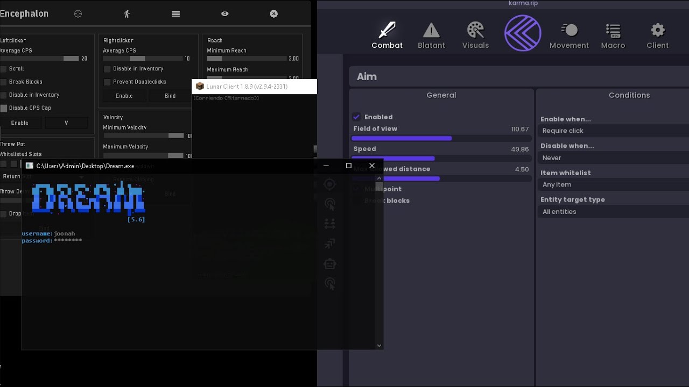Select the diagonal arrows icon in karma sidebar
689x387 pixels.
(330, 243)
